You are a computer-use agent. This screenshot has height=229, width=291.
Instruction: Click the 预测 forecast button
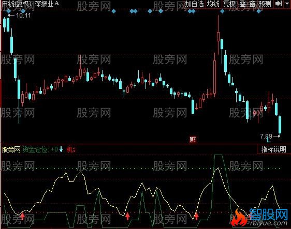(x=265, y=4)
